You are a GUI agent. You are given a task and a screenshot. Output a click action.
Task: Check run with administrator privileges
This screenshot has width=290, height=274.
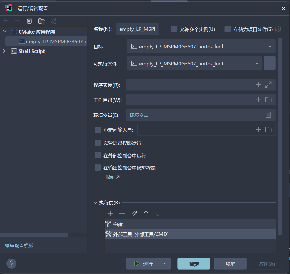coord(98,143)
